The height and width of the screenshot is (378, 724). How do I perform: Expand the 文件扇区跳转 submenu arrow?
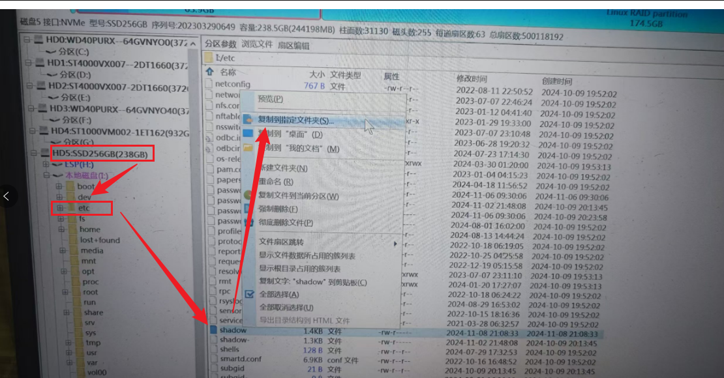pos(395,243)
